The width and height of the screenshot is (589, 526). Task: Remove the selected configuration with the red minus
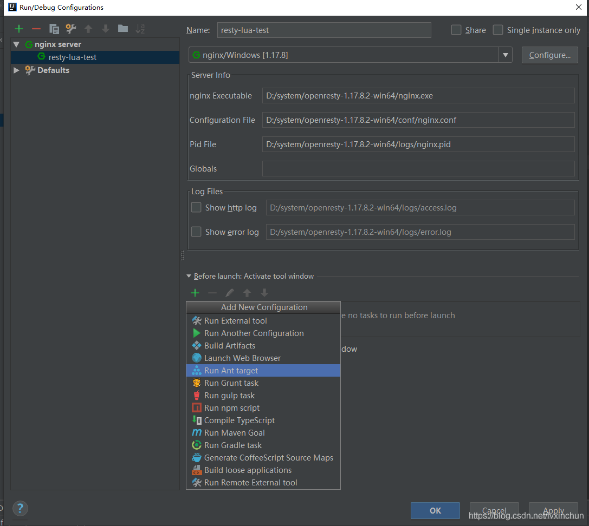pyautogui.click(x=36, y=29)
